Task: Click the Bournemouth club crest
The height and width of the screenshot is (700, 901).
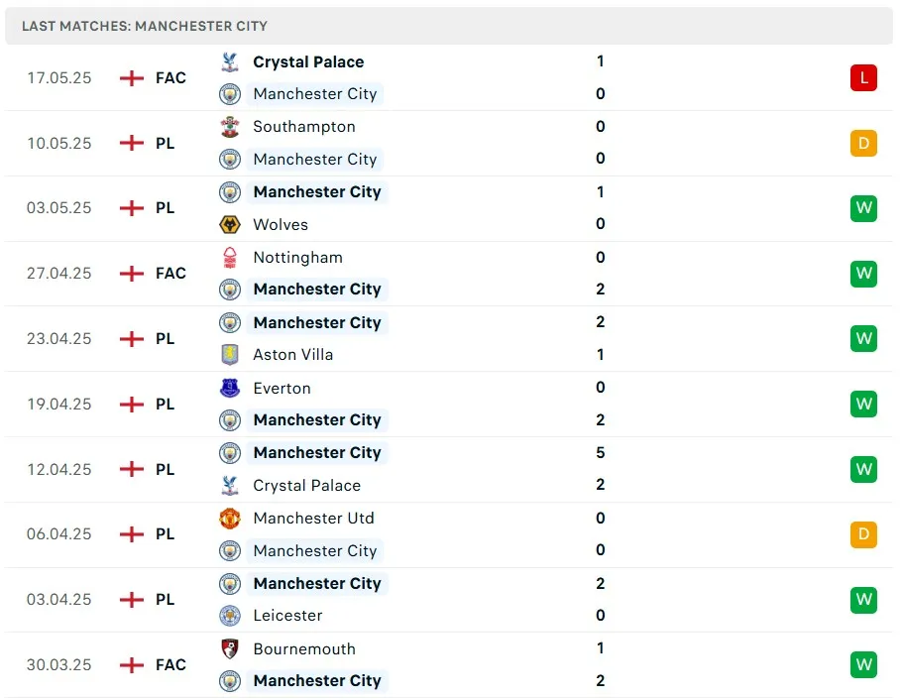Action: 230,648
